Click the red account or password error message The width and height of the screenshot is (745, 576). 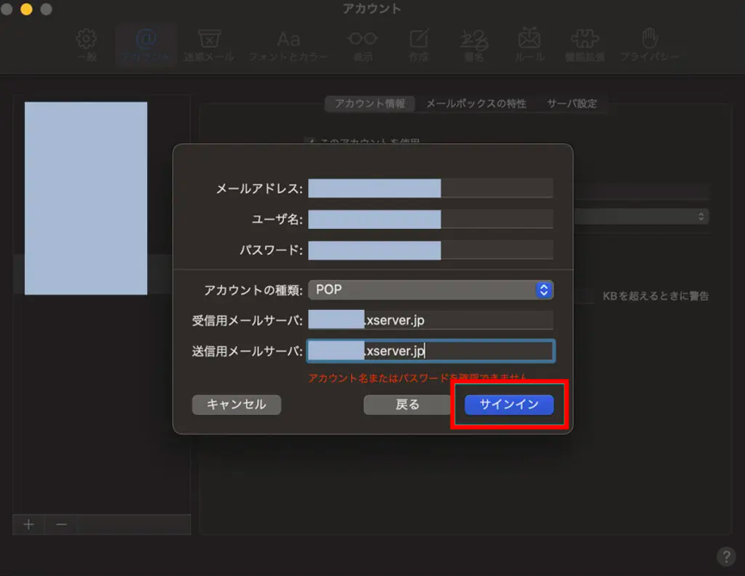click(418, 378)
